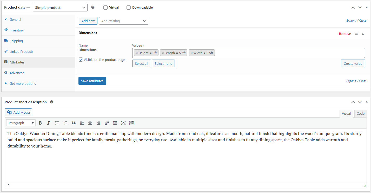Open the Paragraph format dropdown

21,123
